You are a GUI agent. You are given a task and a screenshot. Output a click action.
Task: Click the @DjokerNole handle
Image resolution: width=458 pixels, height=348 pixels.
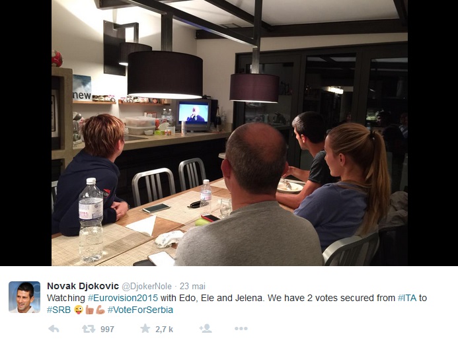(147, 287)
